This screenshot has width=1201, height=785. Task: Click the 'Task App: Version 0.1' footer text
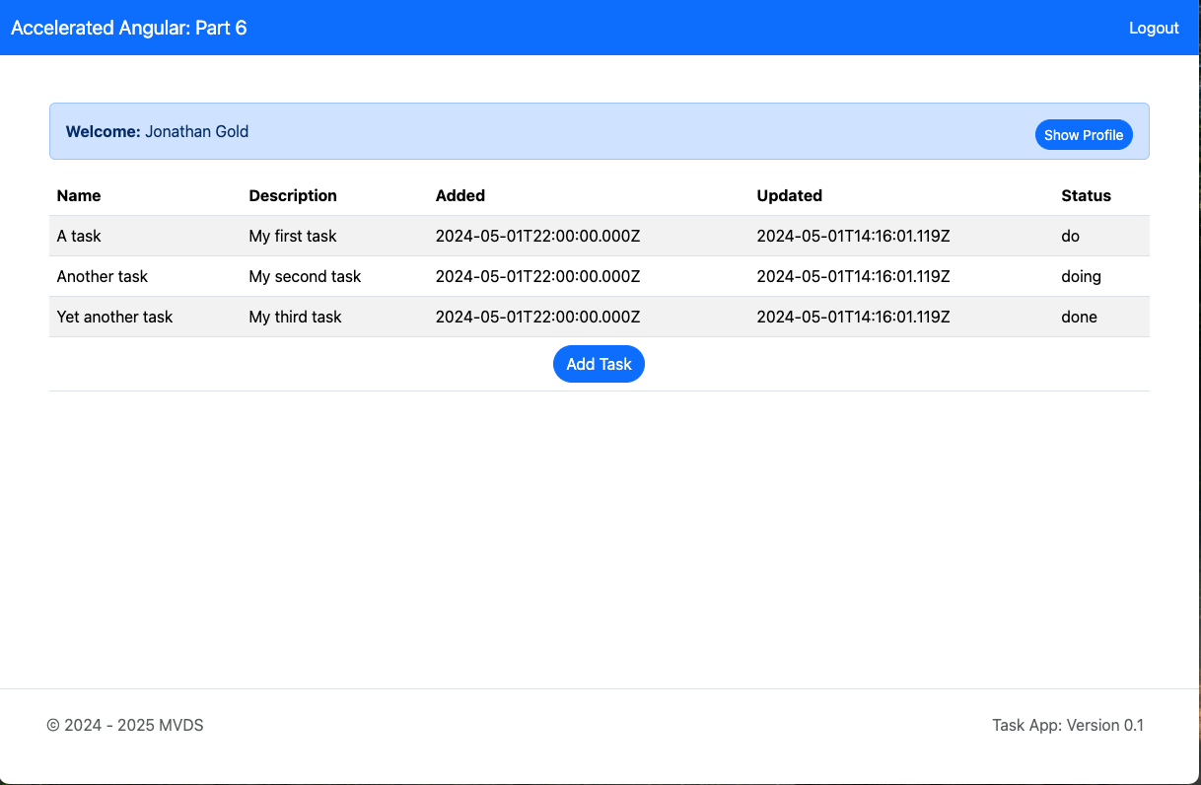tap(1068, 725)
